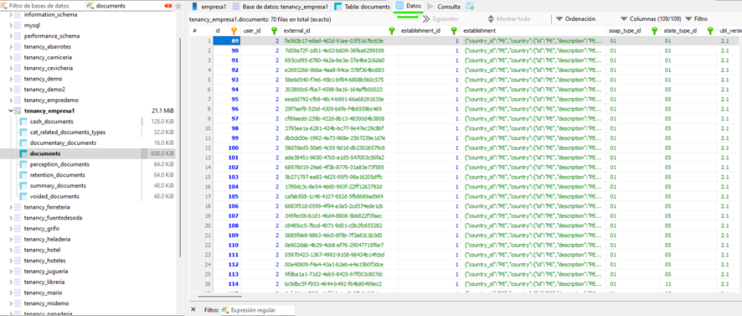Click the documentary_documents table icon
Screen dimensions: 742x316
click(x=23, y=143)
